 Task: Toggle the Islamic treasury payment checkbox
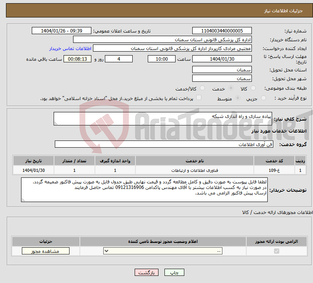click(x=199, y=98)
